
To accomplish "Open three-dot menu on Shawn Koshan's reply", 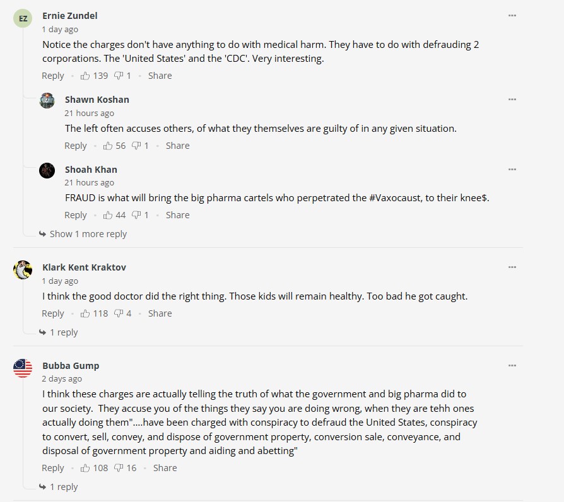I will (512, 100).
